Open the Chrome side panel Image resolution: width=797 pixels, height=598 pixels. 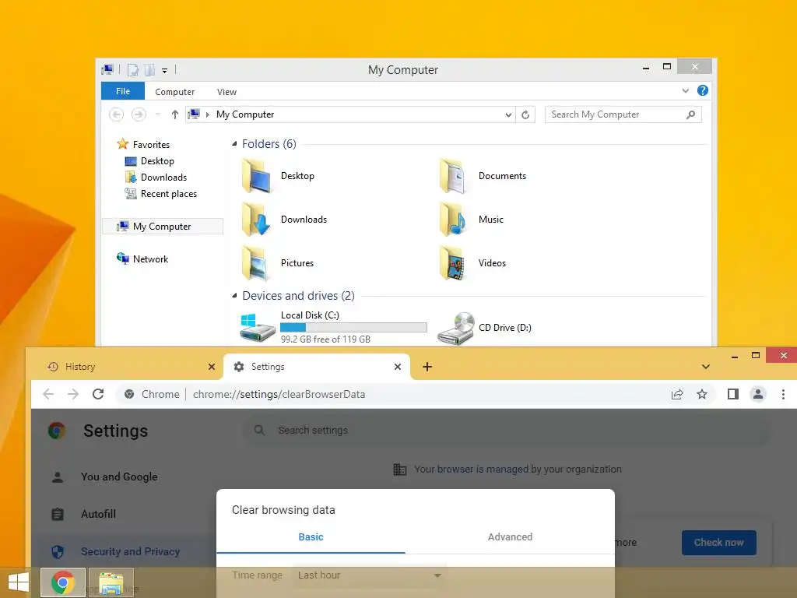[733, 394]
